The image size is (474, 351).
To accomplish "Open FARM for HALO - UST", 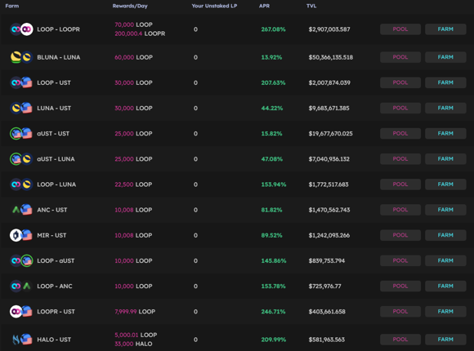I will coord(445,340).
